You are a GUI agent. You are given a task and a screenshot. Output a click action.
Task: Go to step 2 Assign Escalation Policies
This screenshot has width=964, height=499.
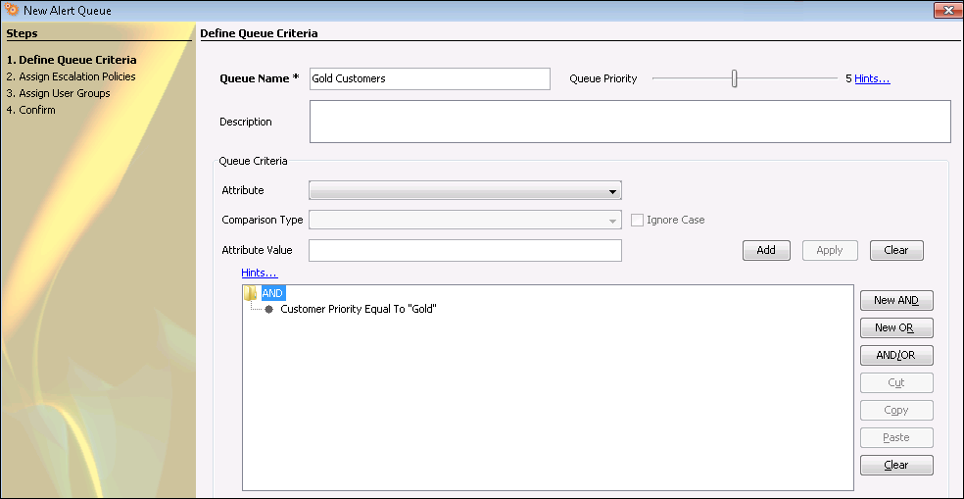(x=71, y=76)
